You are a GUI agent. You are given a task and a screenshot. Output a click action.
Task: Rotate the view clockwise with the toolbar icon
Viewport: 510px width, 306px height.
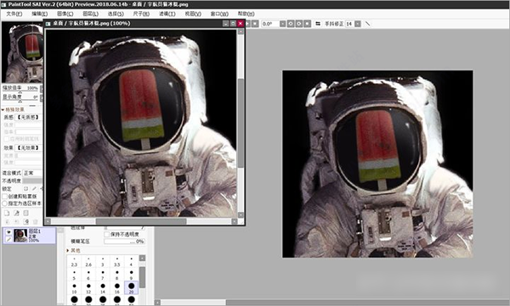pos(299,24)
